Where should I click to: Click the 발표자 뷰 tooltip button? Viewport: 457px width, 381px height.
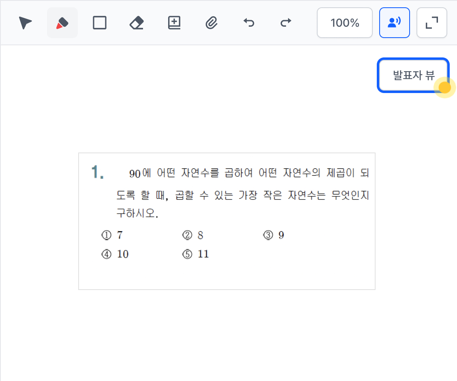tap(413, 75)
